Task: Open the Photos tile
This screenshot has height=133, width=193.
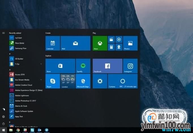Action: point(130,43)
